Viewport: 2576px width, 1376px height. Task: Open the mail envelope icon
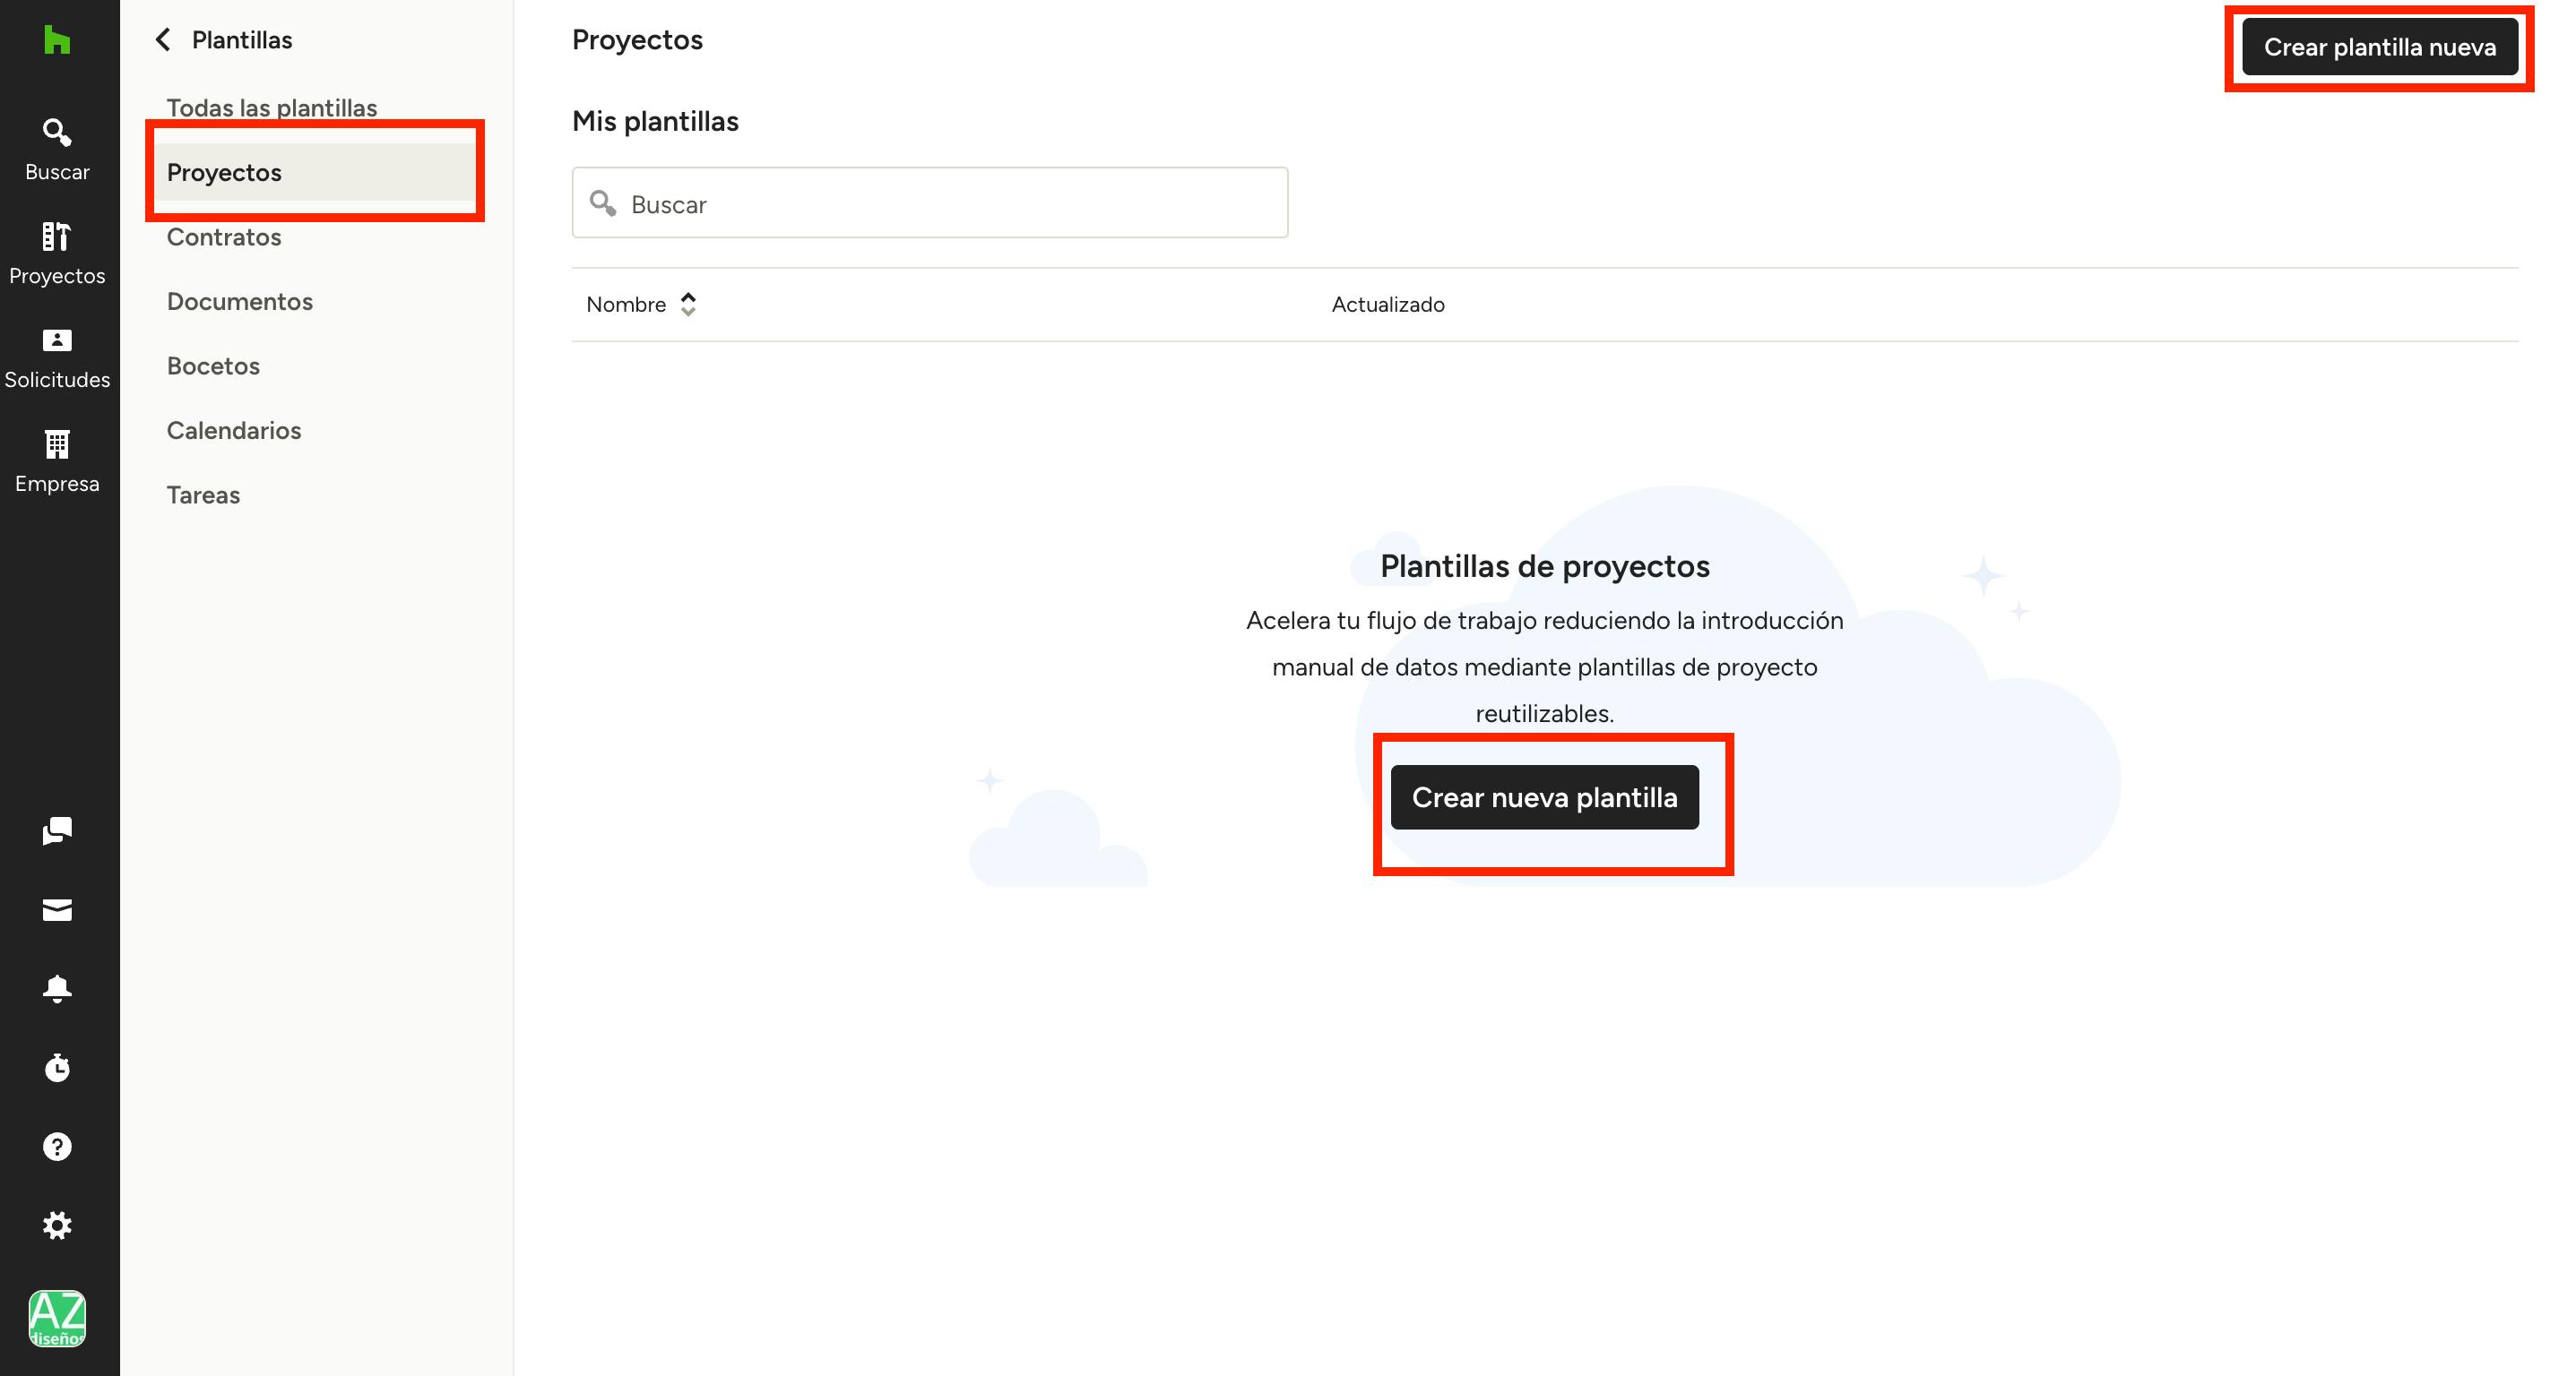click(57, 909)
